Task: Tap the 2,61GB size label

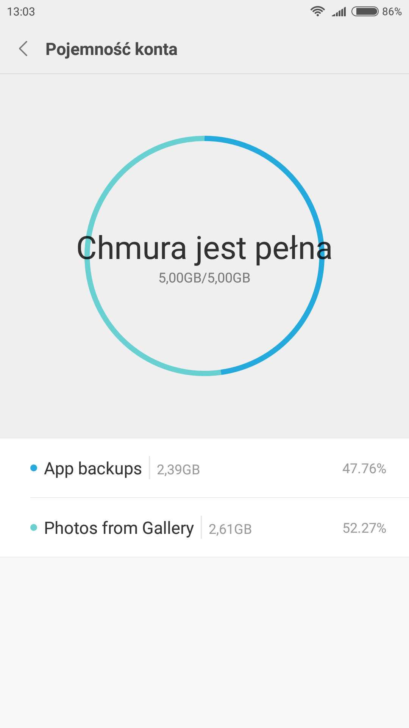Action: [230, 529]
